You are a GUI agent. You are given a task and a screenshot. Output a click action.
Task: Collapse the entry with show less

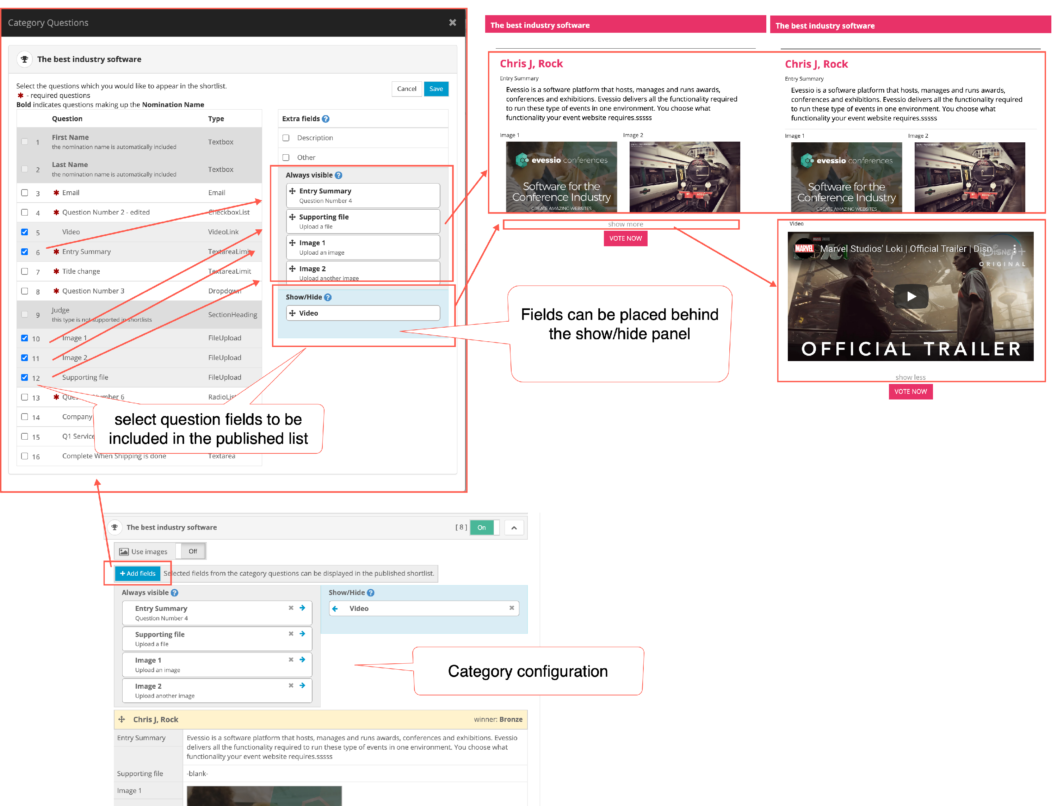(910, 378)
